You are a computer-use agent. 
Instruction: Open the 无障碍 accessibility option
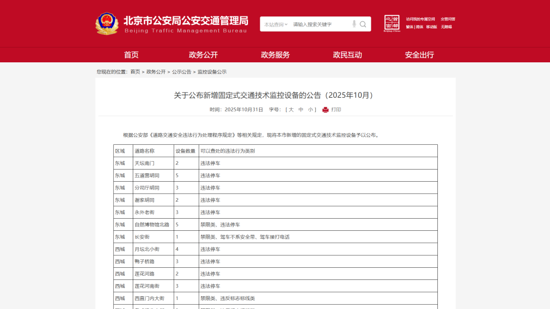(447, 26)
